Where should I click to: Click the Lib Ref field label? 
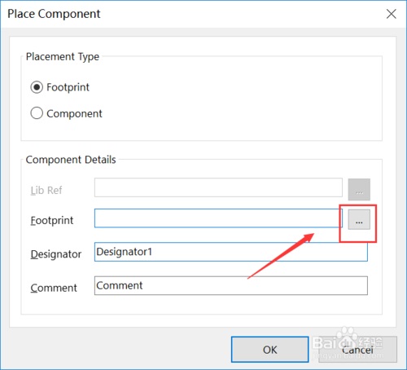(x=46, y=190)
